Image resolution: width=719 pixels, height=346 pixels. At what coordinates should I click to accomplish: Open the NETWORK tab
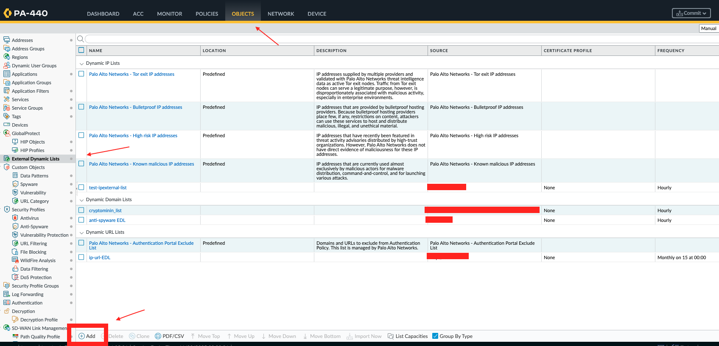(280, 14)
